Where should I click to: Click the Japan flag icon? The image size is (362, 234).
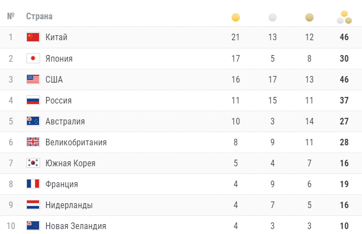coord(33,58)
